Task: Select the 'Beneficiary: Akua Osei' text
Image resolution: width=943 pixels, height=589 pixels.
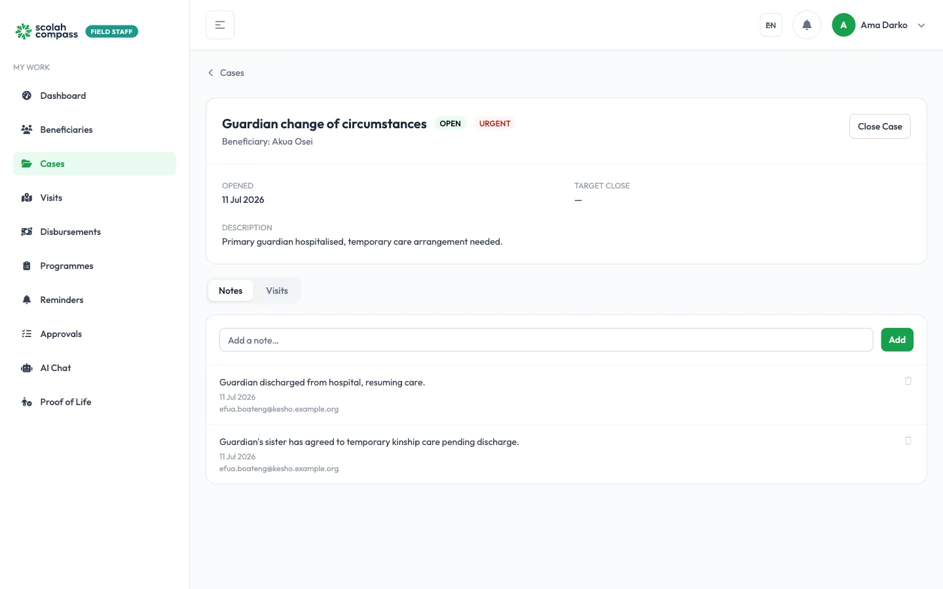Action: 267,141
